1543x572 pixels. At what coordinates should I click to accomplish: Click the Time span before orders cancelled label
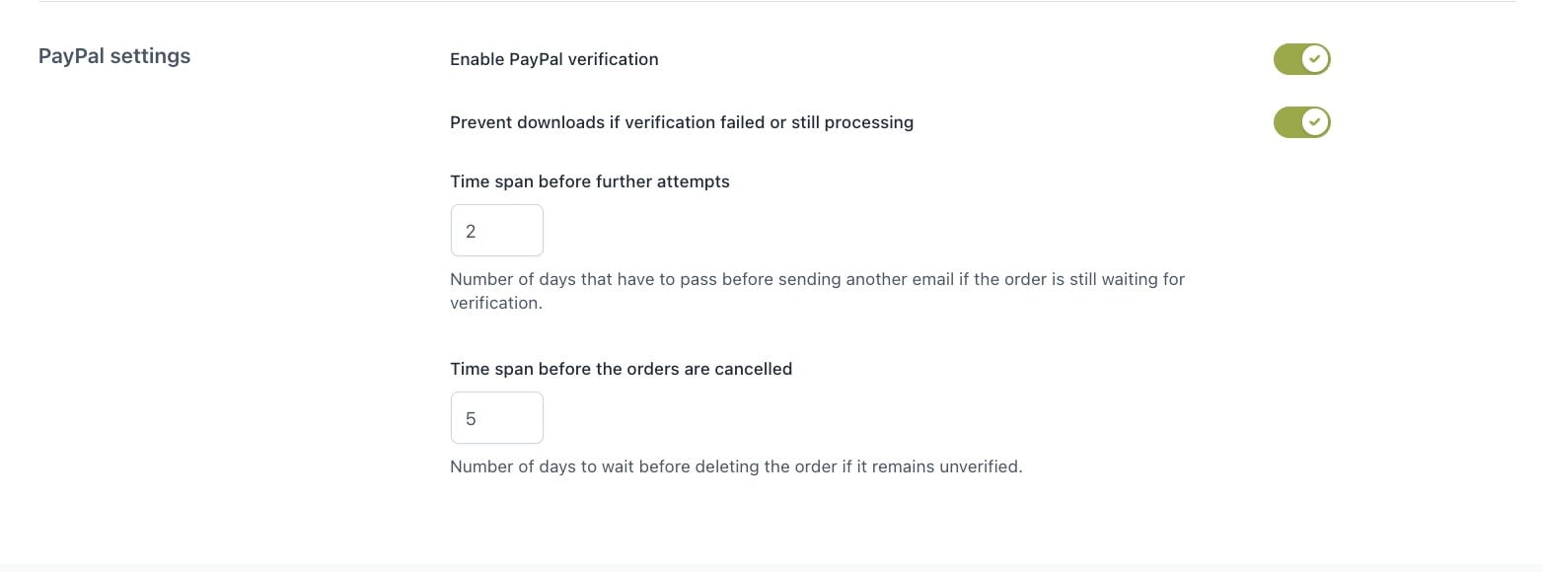(621, 369)
